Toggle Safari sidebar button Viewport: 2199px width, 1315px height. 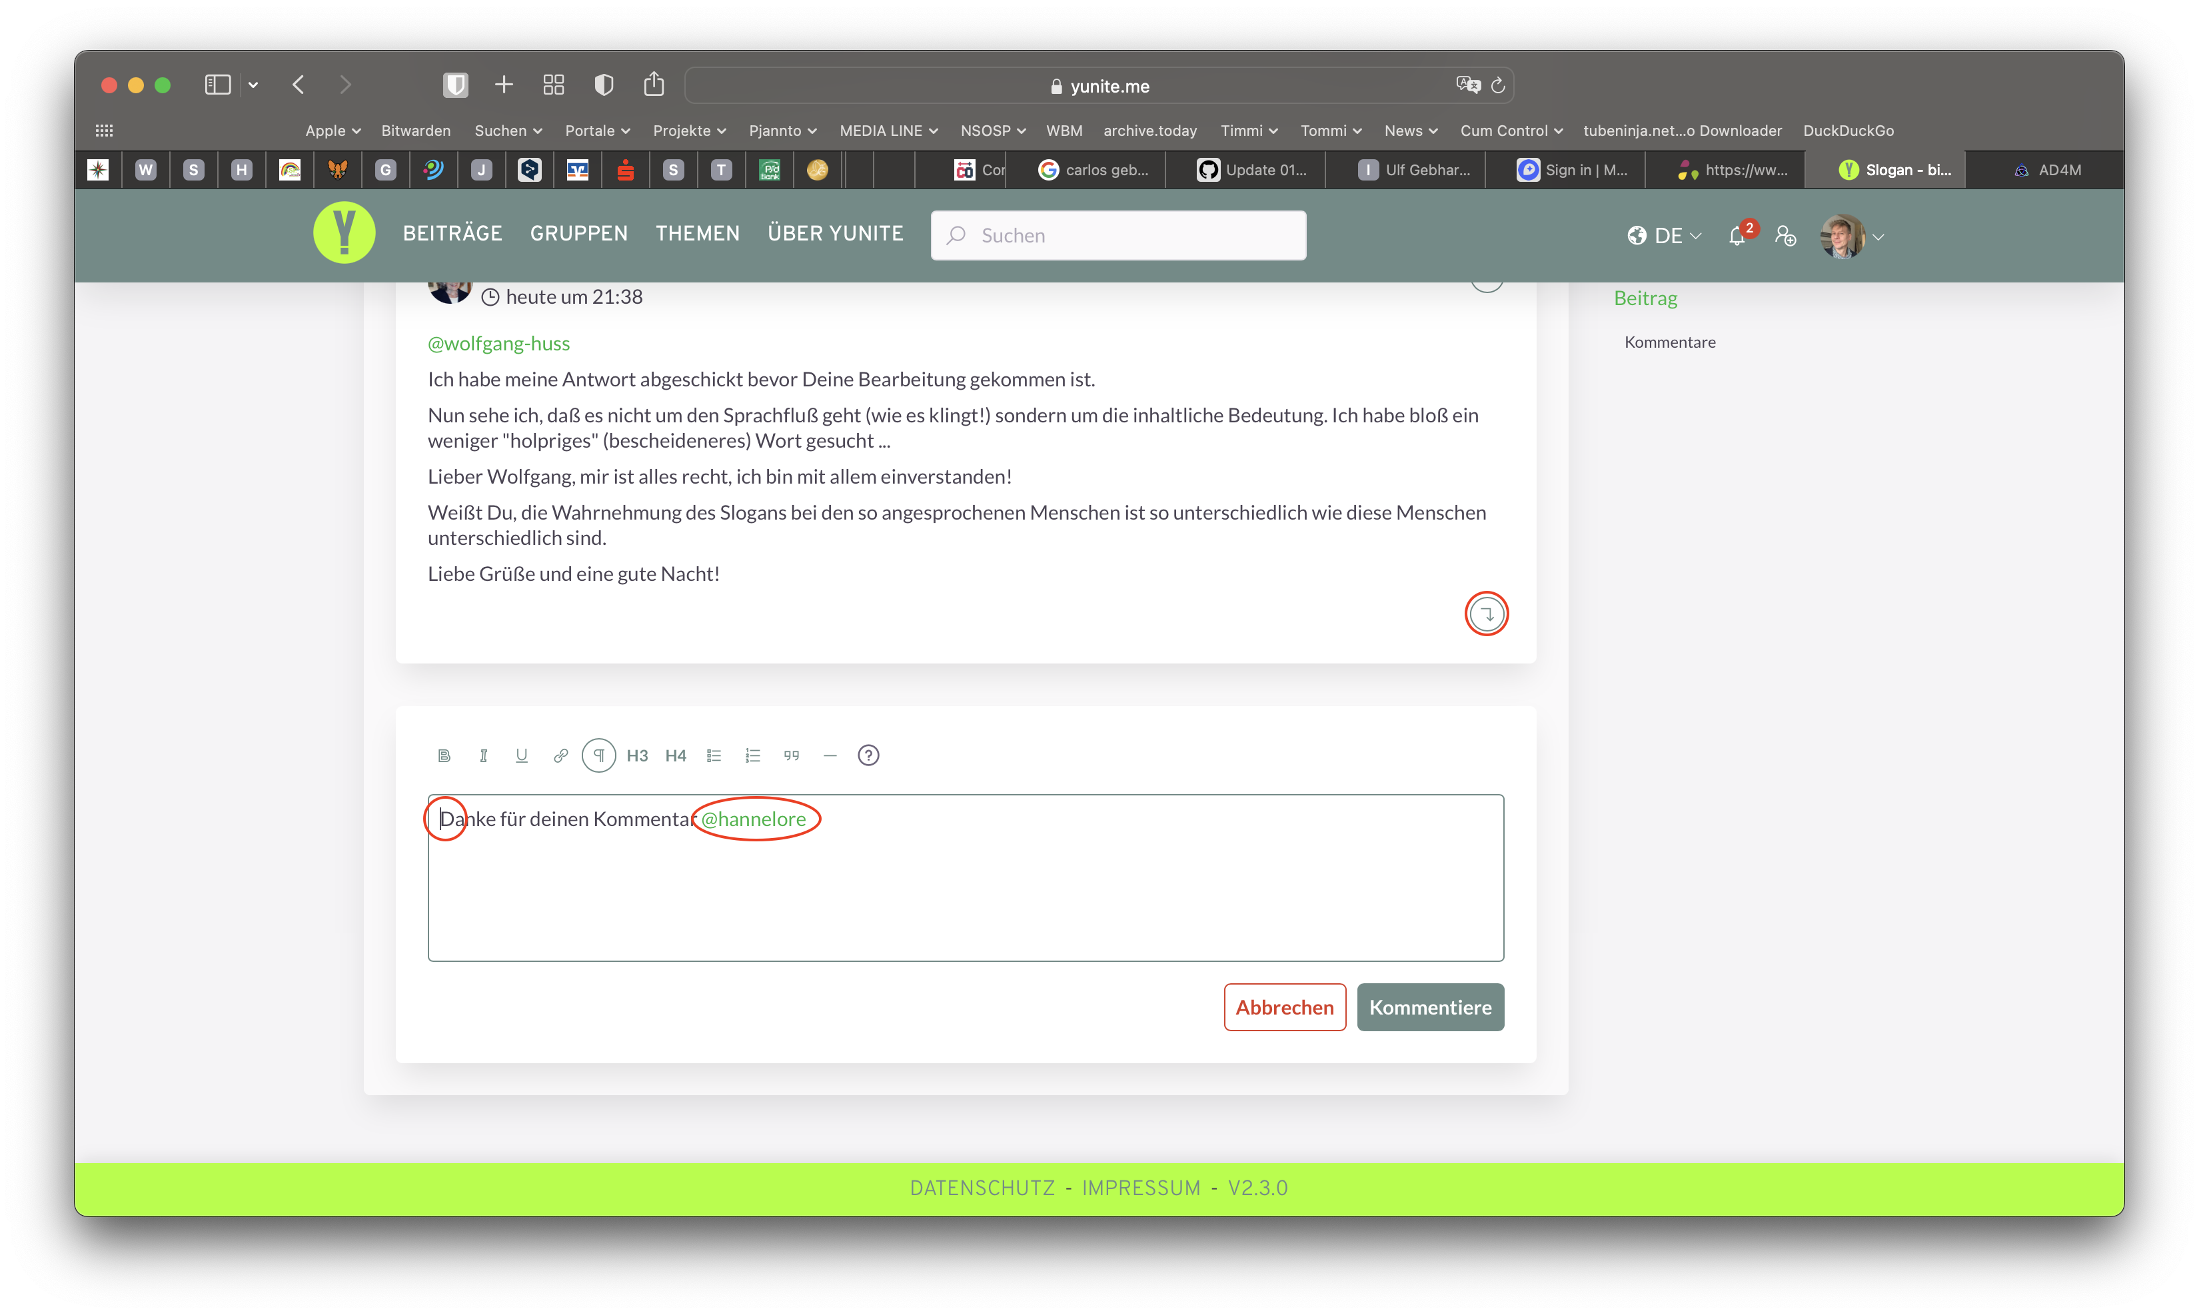218,84
